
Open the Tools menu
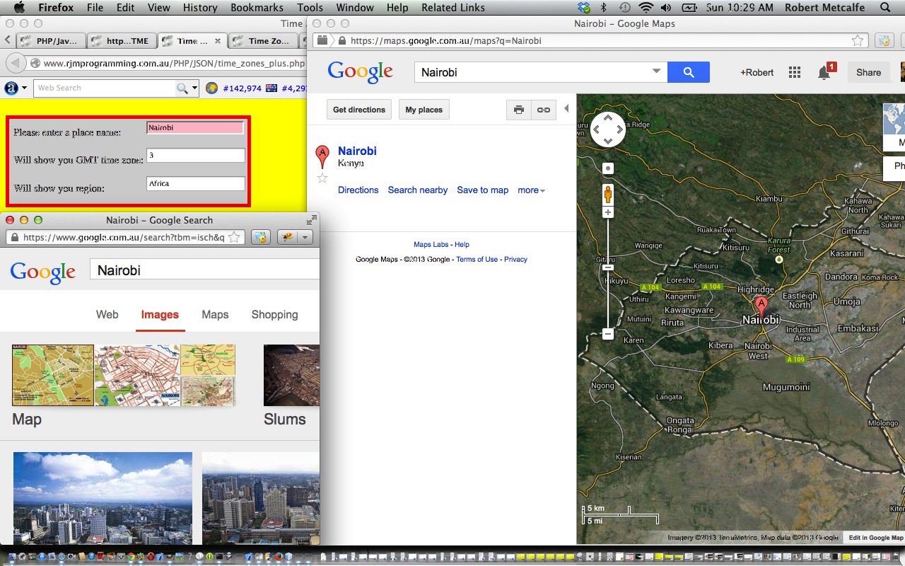coord(310,8)
